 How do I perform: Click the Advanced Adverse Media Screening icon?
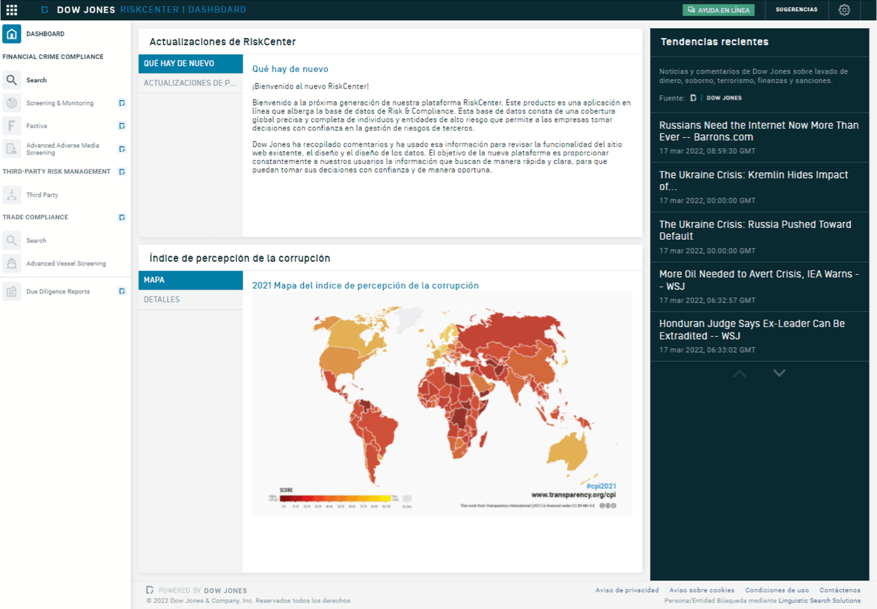pos(12,149)
